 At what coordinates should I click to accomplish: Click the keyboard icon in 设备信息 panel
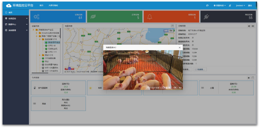pos(253,26)
